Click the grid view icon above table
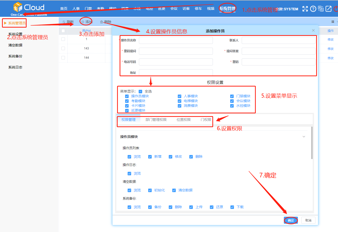 tap(333, 22)
